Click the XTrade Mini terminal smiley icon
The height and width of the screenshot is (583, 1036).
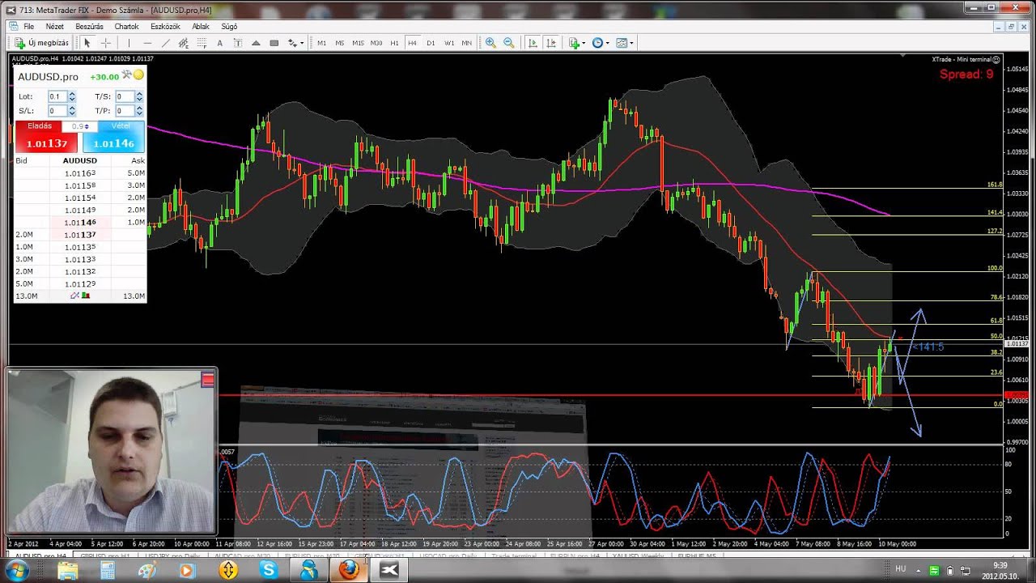tap(996, 59)
